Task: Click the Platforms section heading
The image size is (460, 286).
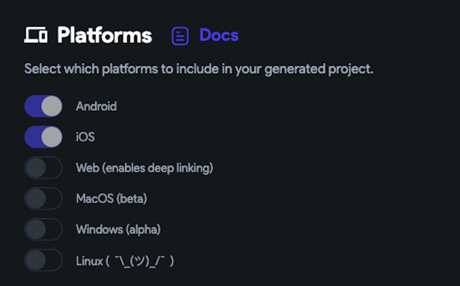Action: (104, 35)
